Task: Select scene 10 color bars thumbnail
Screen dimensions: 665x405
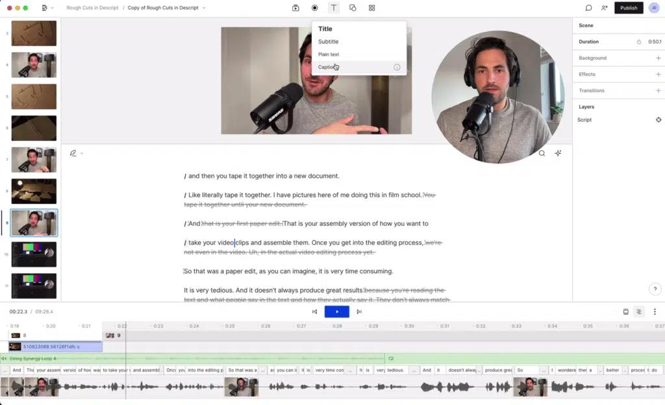Action: [x=34, y=254]
